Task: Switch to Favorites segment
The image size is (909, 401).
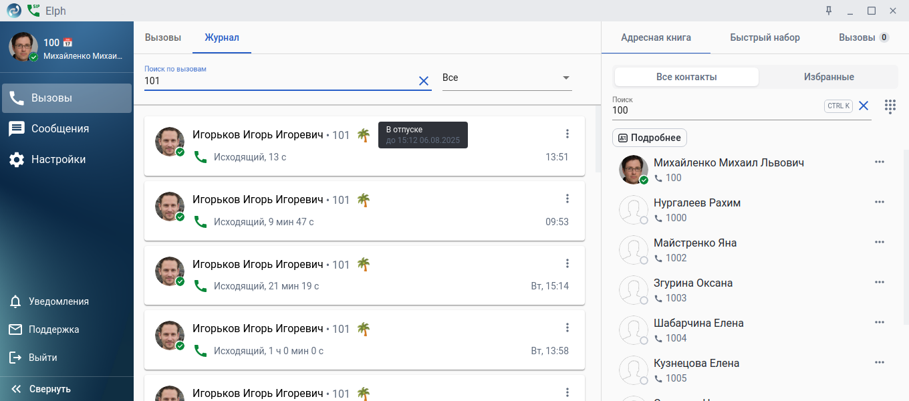Action: click(828, 77)
